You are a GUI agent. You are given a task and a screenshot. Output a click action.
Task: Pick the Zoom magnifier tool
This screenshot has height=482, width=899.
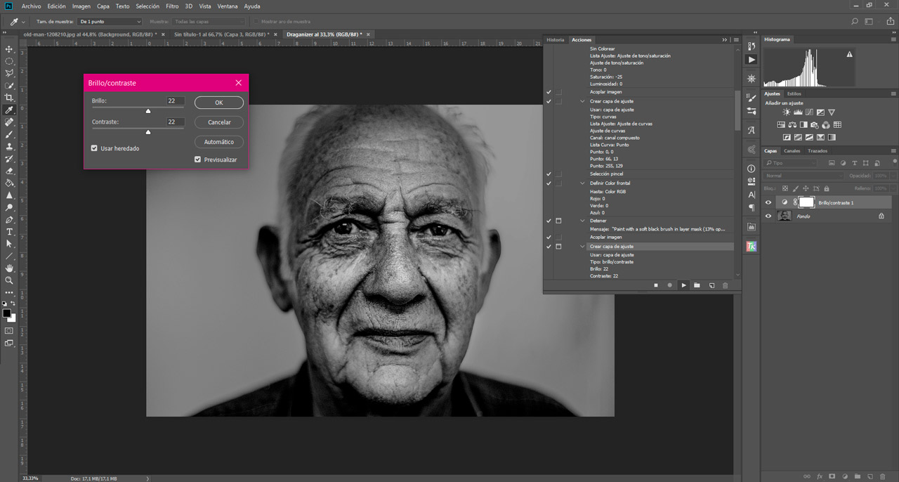[9, 280]
